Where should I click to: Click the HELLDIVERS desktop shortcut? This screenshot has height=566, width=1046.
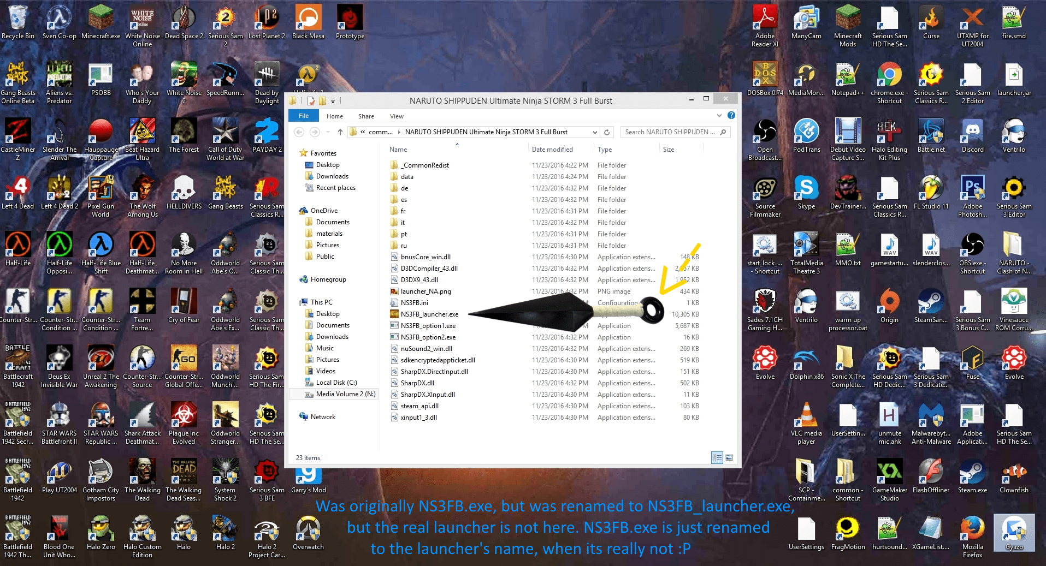(x=184, y=192)
